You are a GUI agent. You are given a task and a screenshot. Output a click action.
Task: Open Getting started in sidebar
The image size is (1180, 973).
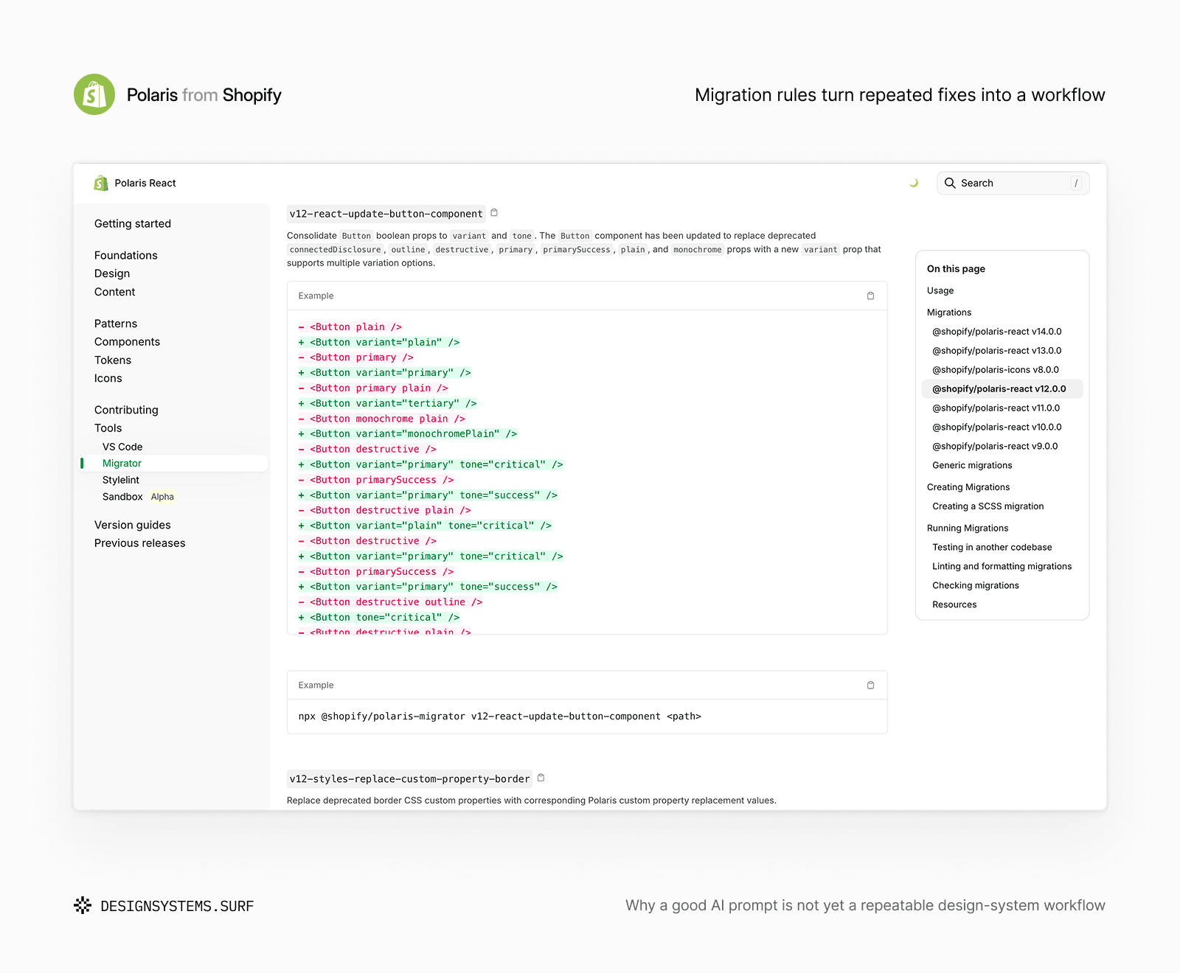point(133,223)
